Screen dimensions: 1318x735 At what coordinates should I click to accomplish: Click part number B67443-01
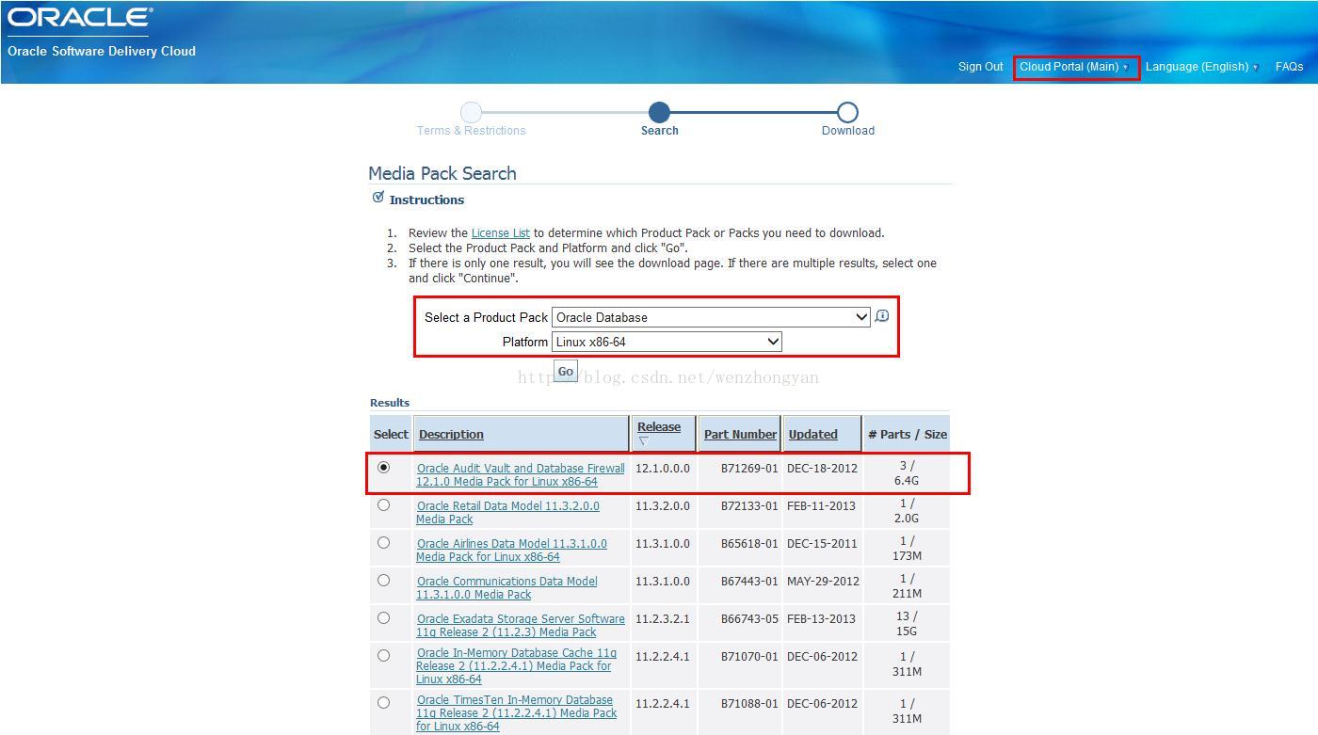[x=749, y=581]
